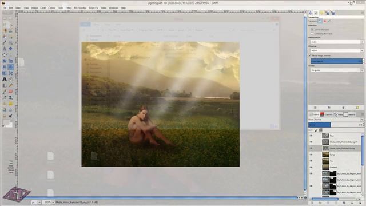Image resolution: width=366 pixels, height=206 pixels.
Task: Open the File menu
Action: tap(5, 8)
